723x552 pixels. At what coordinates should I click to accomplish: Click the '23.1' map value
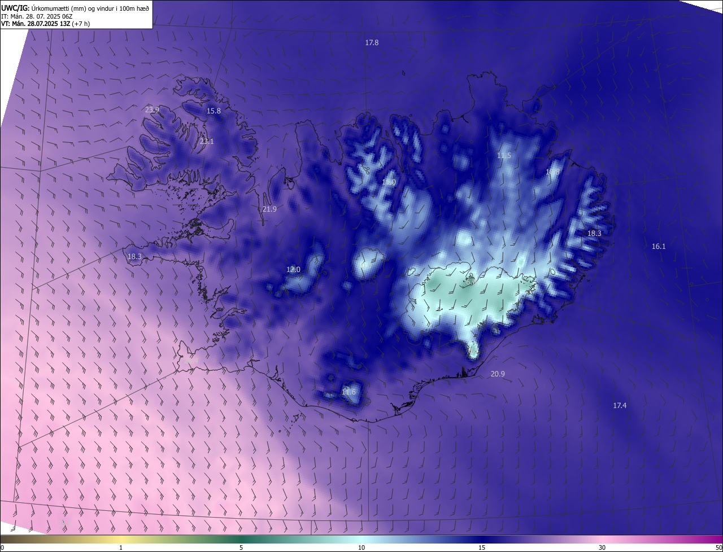click(207, 141)
